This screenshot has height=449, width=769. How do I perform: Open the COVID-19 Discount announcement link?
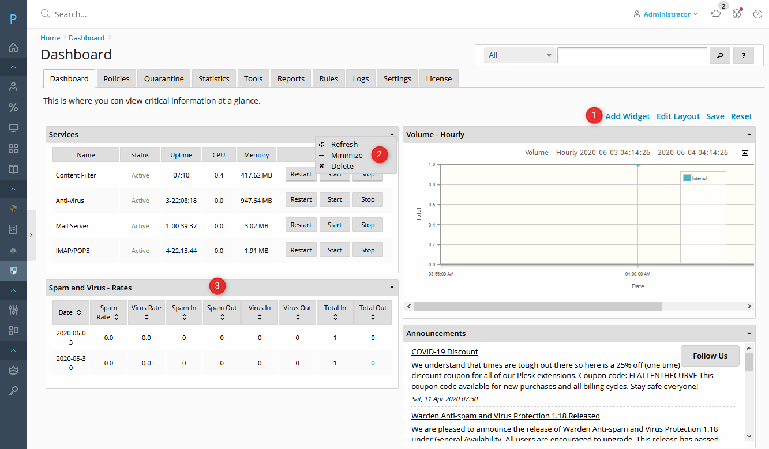tap(445, 352)
